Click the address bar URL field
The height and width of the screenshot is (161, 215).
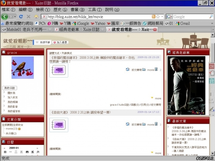coord(99,17)
